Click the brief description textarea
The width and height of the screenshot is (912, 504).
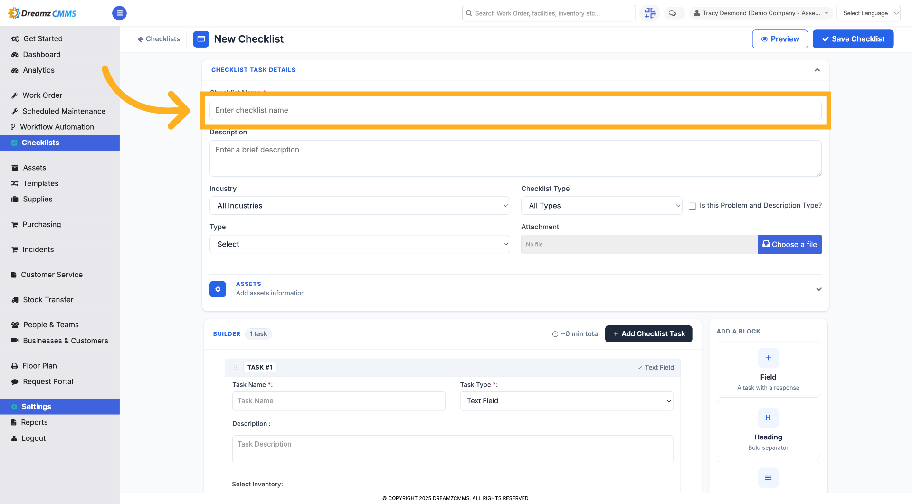click(x=515, y=158)
